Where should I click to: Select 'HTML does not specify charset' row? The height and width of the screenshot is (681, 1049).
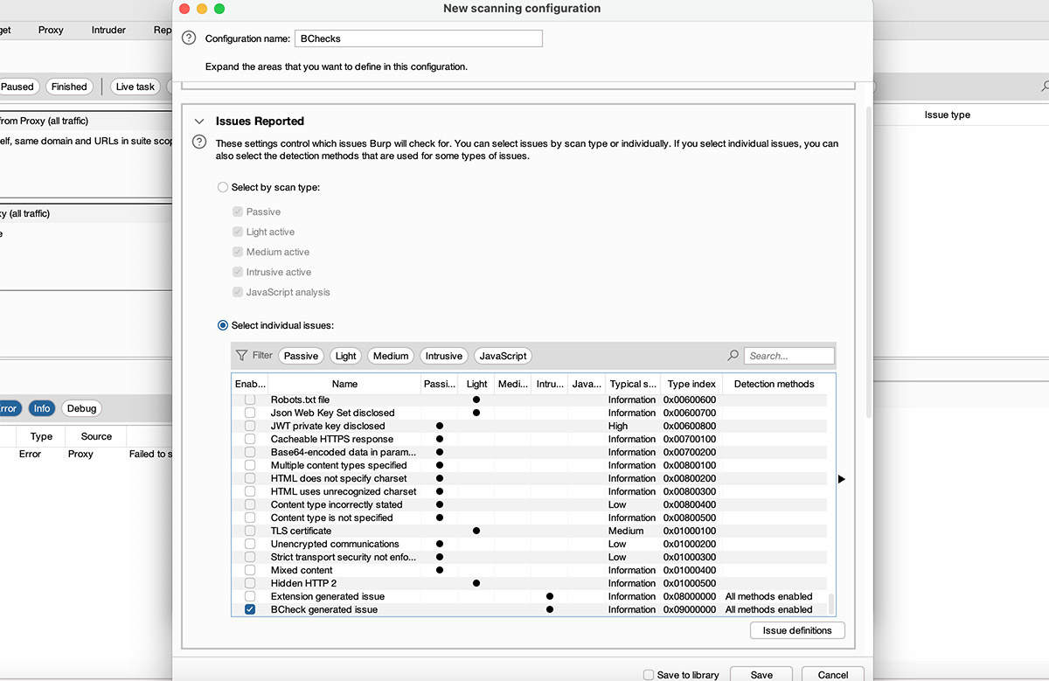tap(529, 478)
